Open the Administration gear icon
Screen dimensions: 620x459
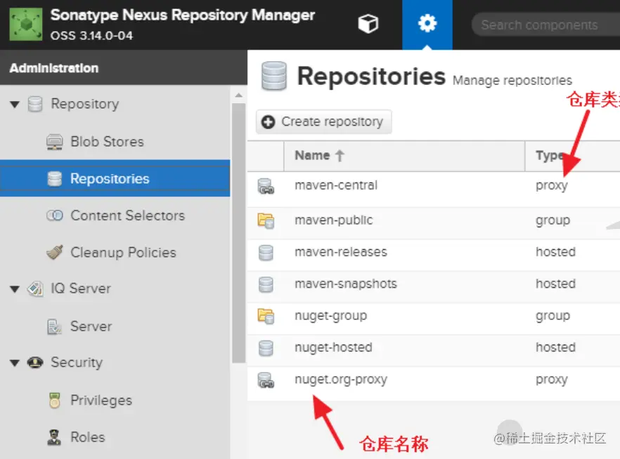point(427,23)
